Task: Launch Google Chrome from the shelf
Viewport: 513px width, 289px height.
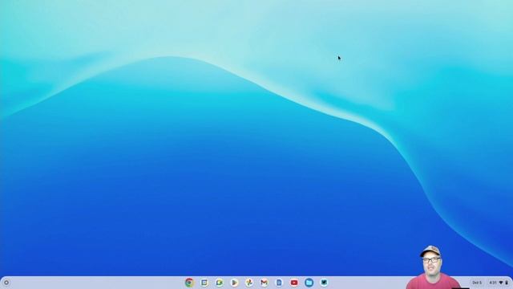Action: tap(189, 283)
